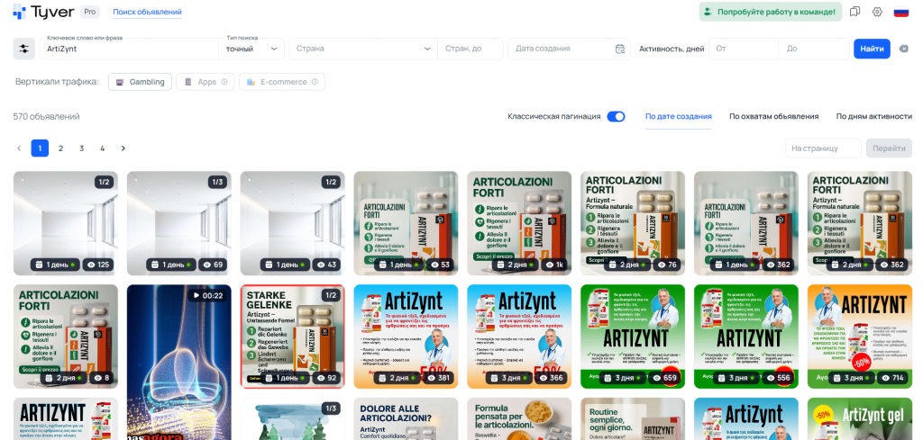The width and height of the screenshot is (923, 440).
Task: Click the clock icon on Apps chip
Action: (224, 82)
